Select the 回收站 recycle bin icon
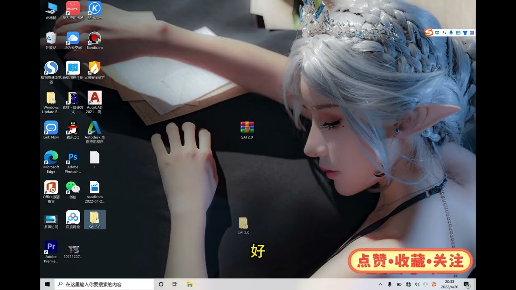 tap(51, 41)
